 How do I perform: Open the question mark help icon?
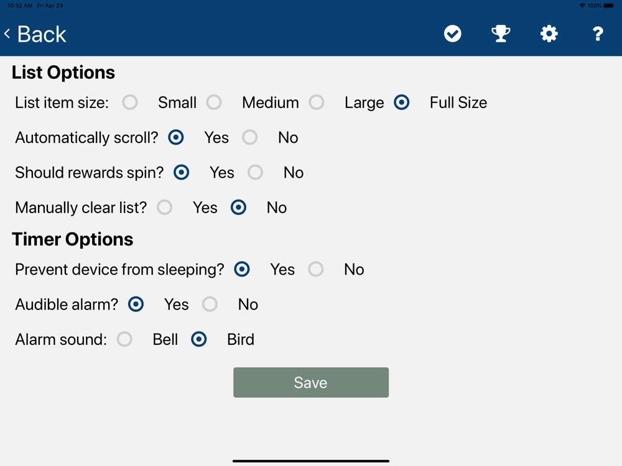598,34
